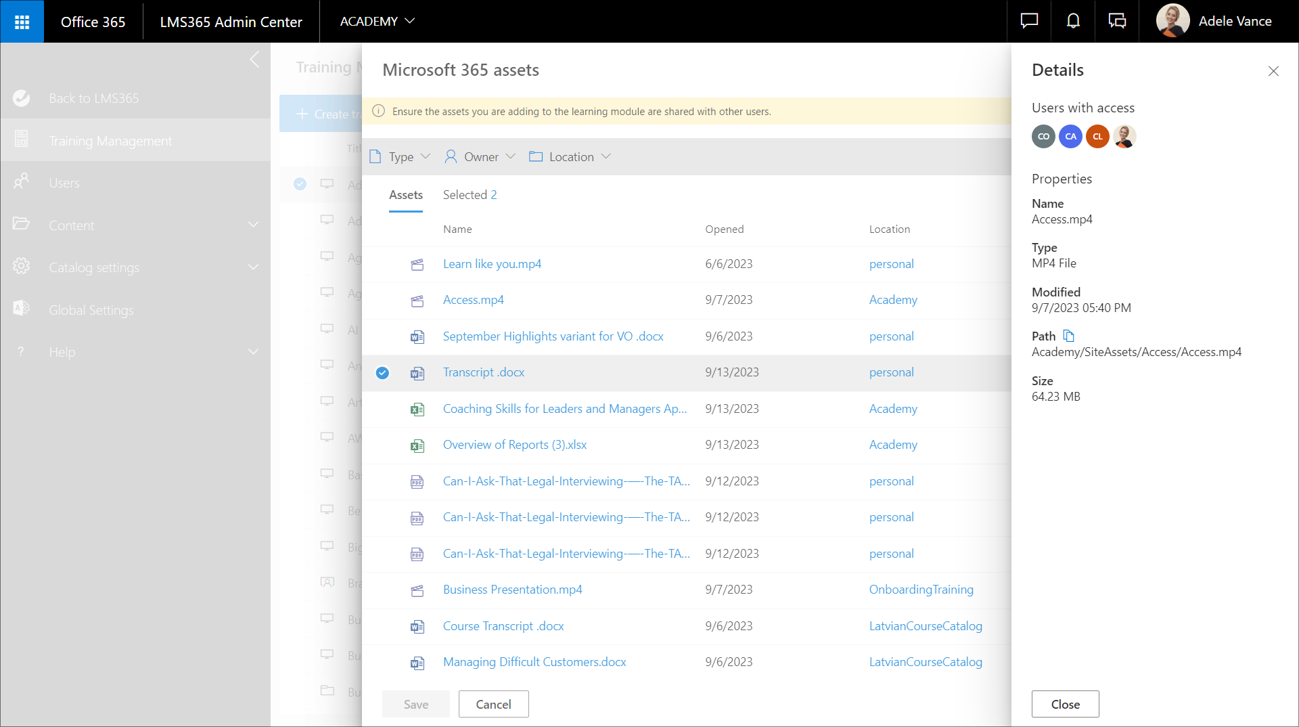
Task: Click the feedback conversation icon
Action: [x=1117, y=22]
